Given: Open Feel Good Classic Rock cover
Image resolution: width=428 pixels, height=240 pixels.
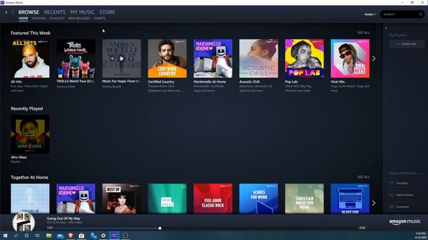Looking at the screenshot, I should pyautogui.click(x=213, y=199).
